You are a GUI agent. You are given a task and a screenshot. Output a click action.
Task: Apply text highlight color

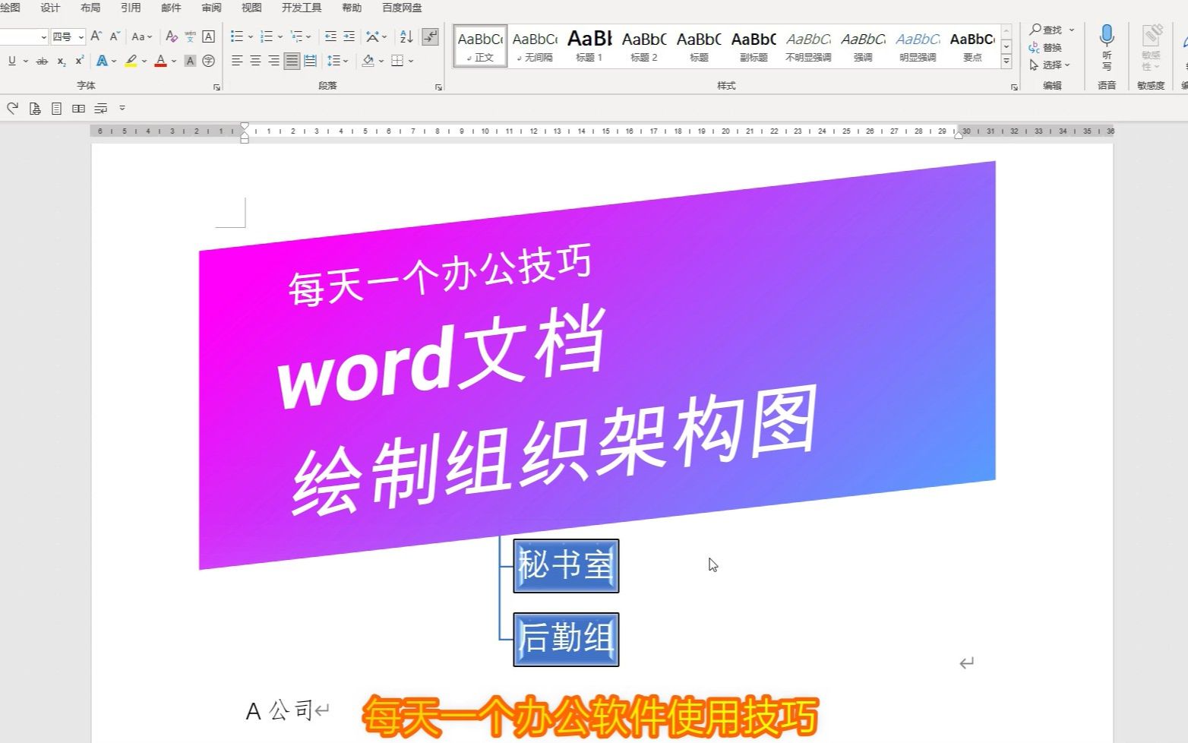(131, 61)
